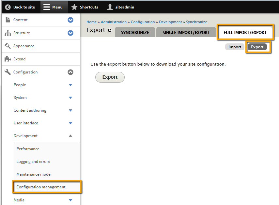
Task: Open Performance settings link
Action: click(x=28, y=149)
